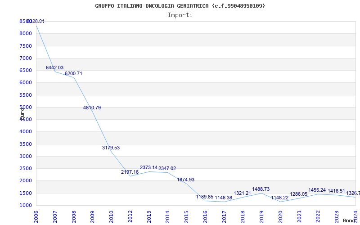Image resolution: width=360 pixels, height=225 pixels.
Task: Select the 2347.02 data label
Action: pyautogui.click(x=167, y=168)
